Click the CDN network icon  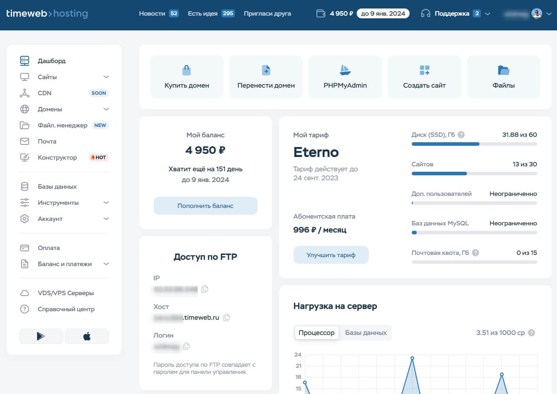[x=25, y=93]
